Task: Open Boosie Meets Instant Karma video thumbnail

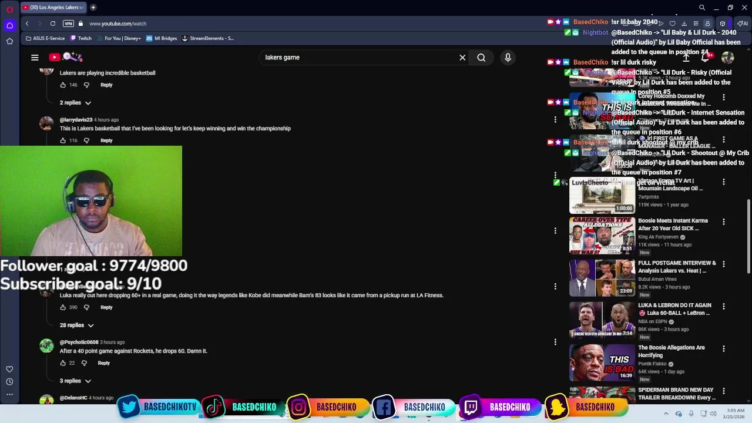Action: click(602, 235)
